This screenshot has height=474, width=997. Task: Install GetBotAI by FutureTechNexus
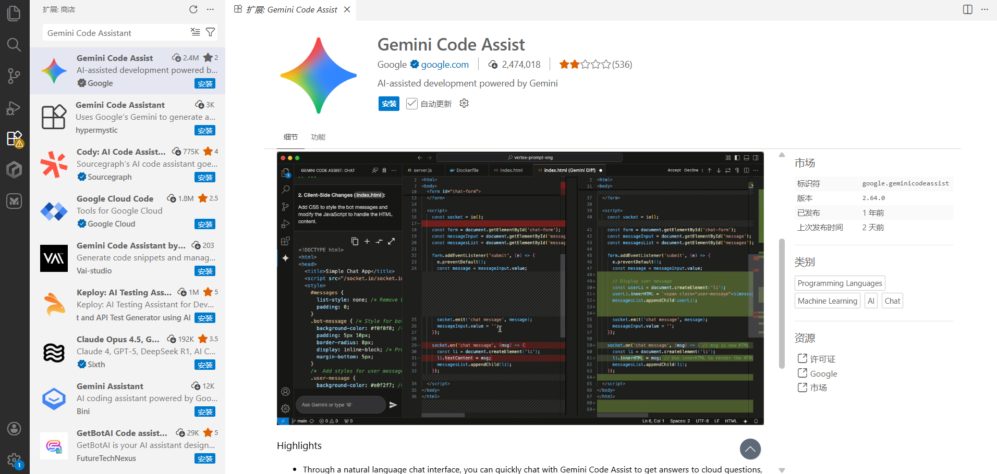[x=205, y=458]
